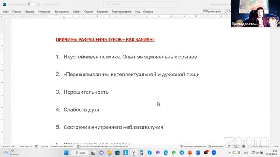Viewport: 280px width, 157px height.
Task: Open the blue L app on taskbar
Action: [x=126, y=153]
